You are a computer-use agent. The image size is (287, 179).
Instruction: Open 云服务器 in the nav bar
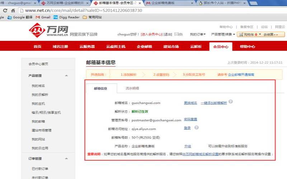(x=87, y=47)
